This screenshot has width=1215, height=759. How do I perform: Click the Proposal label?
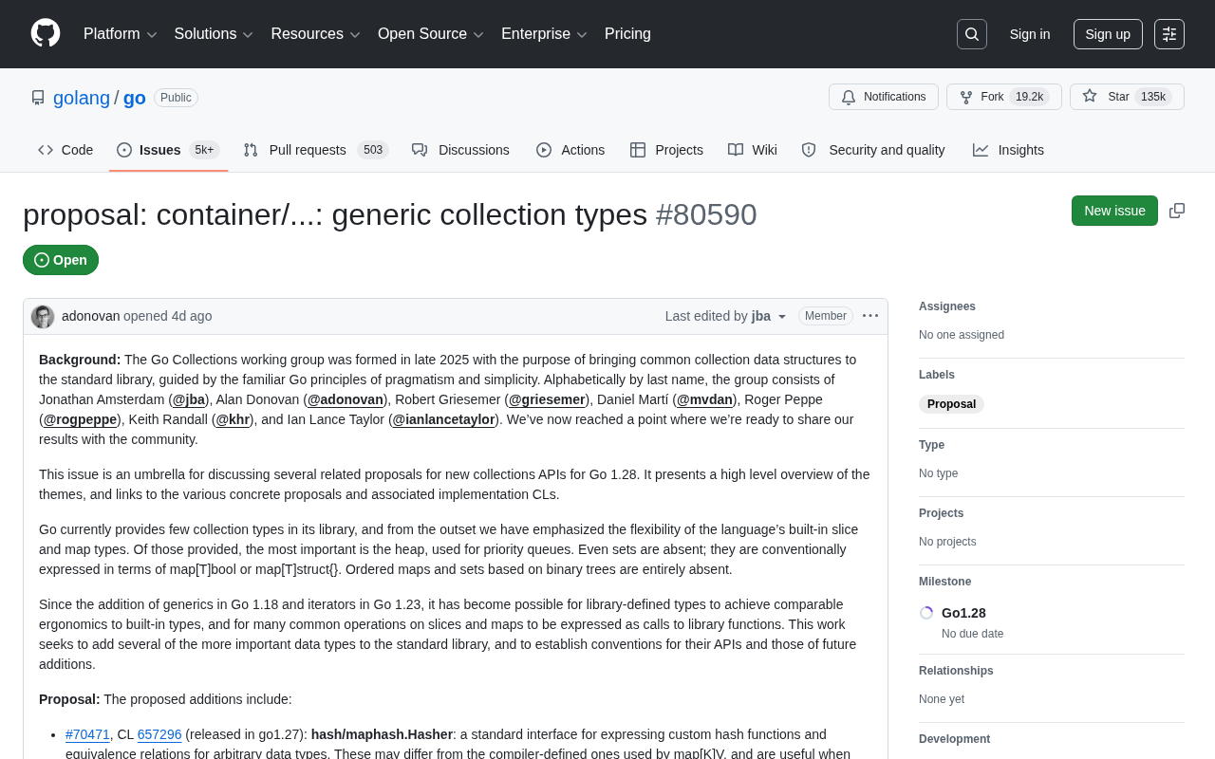coord(951,404)
